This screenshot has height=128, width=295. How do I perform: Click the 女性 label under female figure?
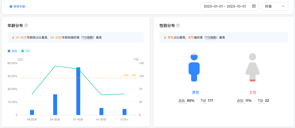(253, 93)
